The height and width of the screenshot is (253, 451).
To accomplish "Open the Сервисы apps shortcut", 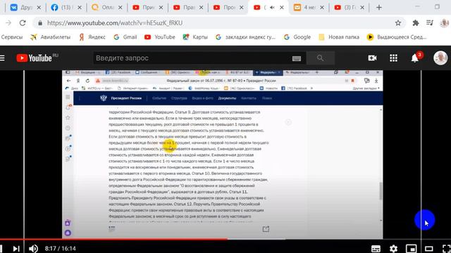I will [x=11, y=37].
